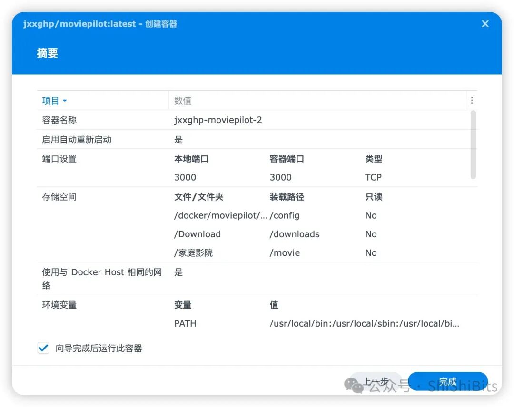Click the local port value 3000
Screen dimensions: 514x407
pyautogui.click(x=185, y=177)
